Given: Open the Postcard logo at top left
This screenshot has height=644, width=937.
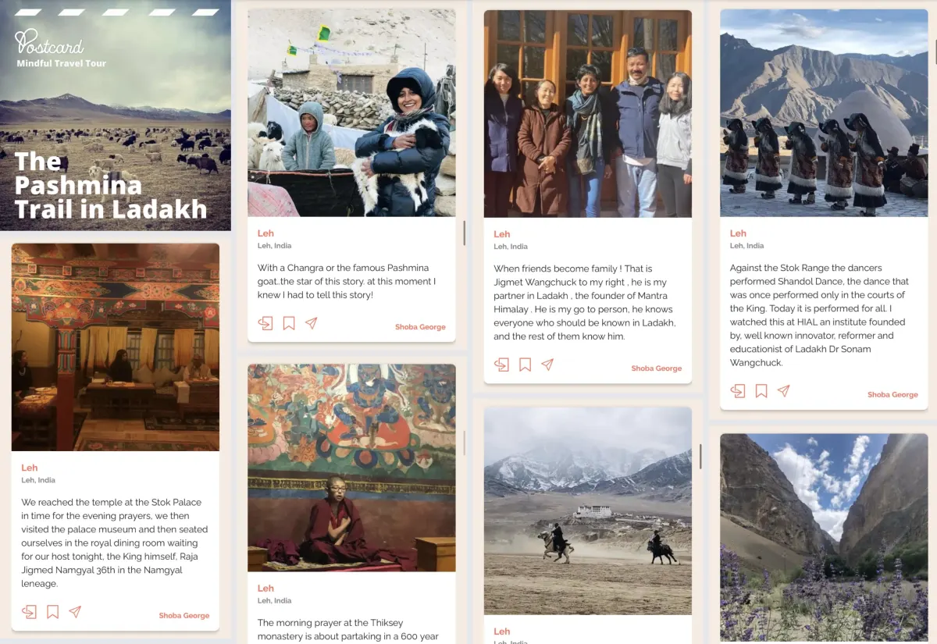Looking at the screenshot, I should (49, 42).
